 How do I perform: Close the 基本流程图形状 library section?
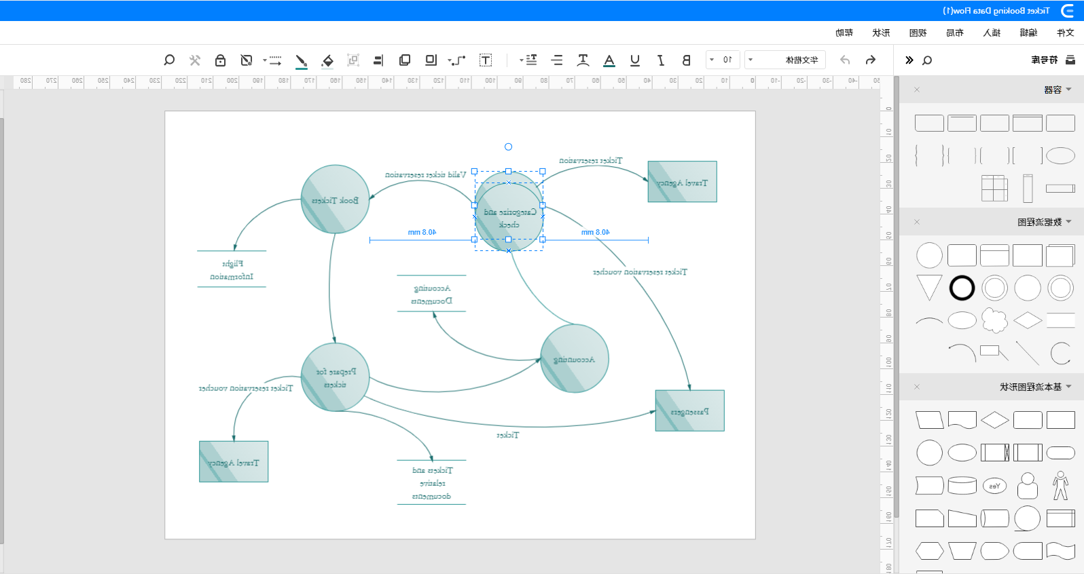917,387
